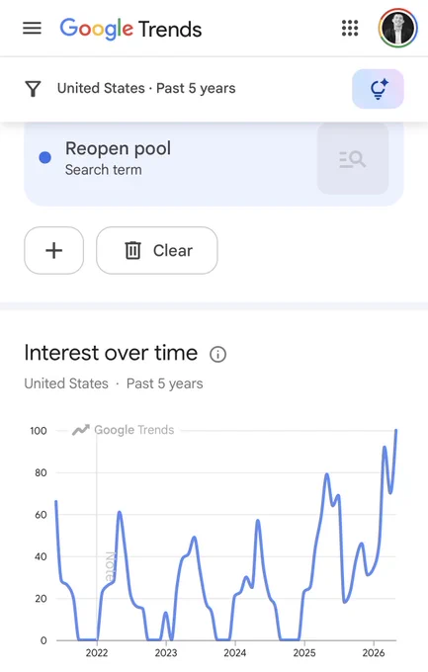The image size is (428, 672).
Task: Go to Google Trends home logo
Action: click(130, 29)
